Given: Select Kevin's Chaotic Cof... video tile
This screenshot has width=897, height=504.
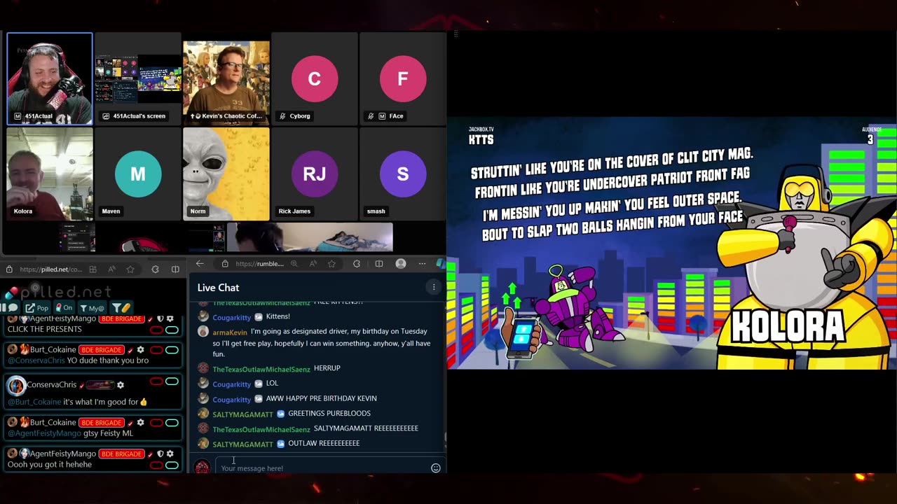Looking at the screenshot, I should [226, 78].
